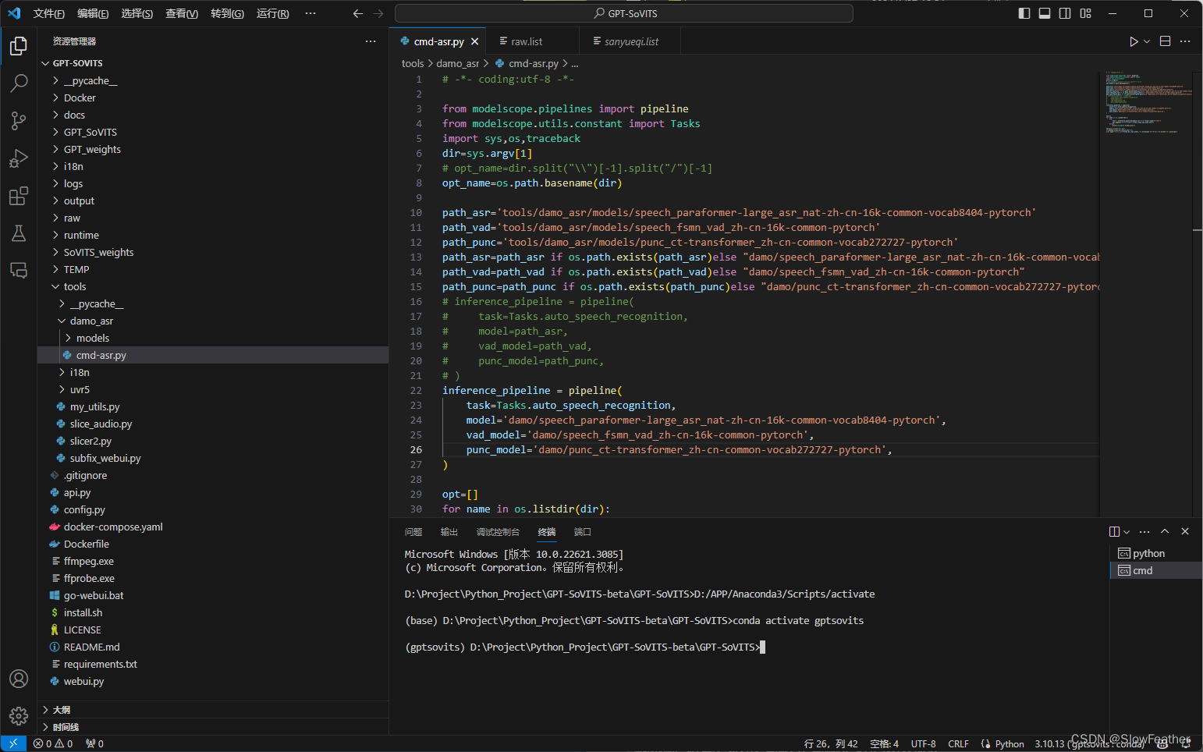Open run options dropdown next to play button
The height and width of the screenshot is (752, 1203).
pyautogui.click(x=1147, y=41)
